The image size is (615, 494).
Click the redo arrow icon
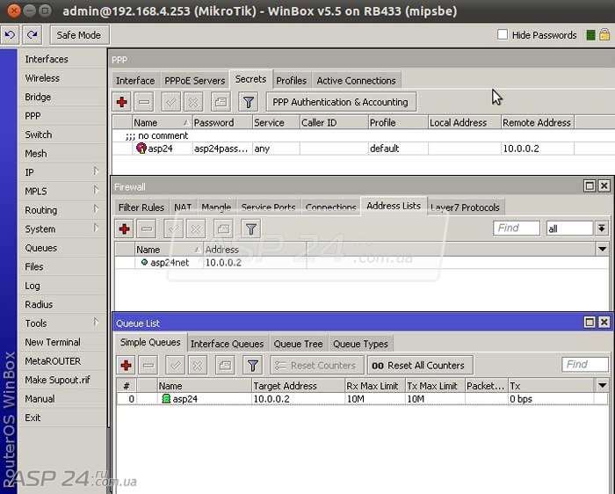coord(33,35)
